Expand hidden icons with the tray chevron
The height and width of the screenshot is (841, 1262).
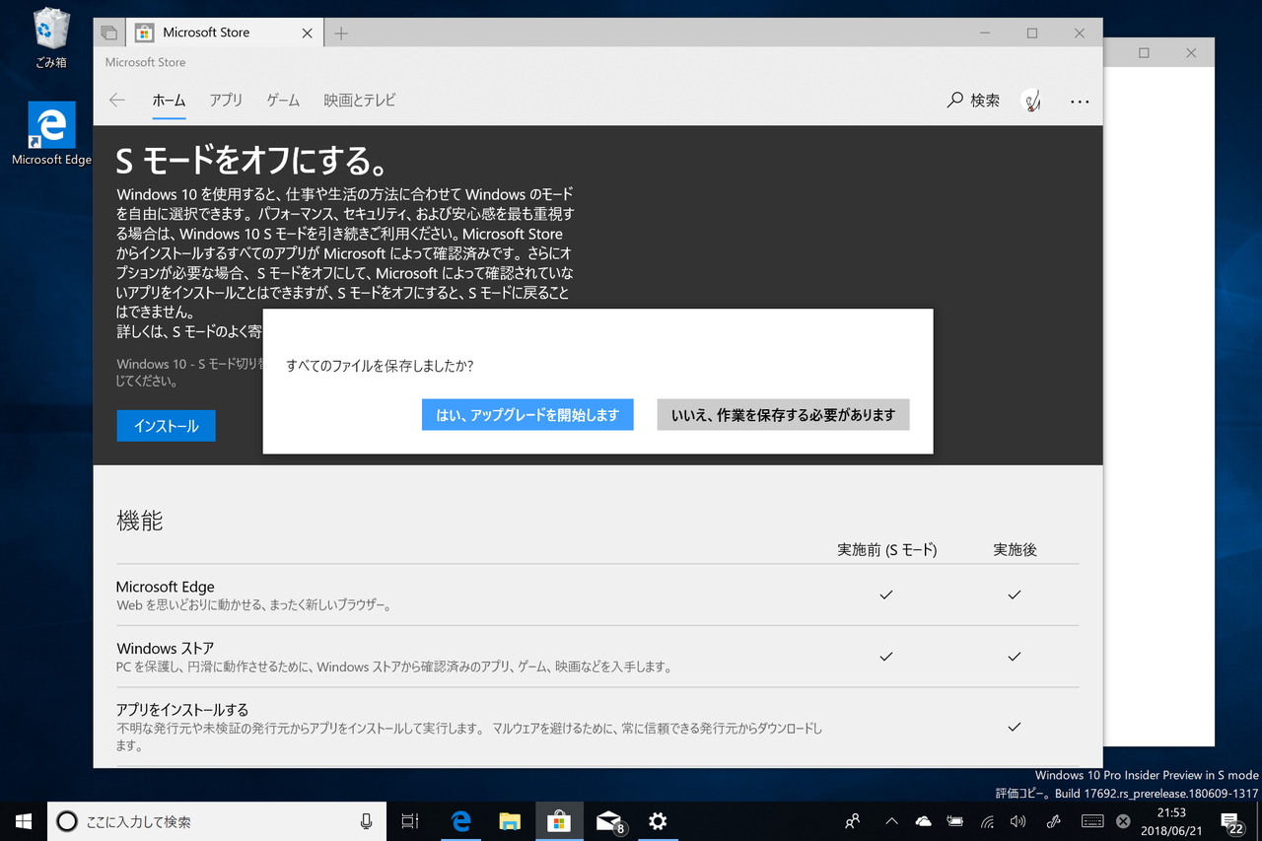pos(890,820)
